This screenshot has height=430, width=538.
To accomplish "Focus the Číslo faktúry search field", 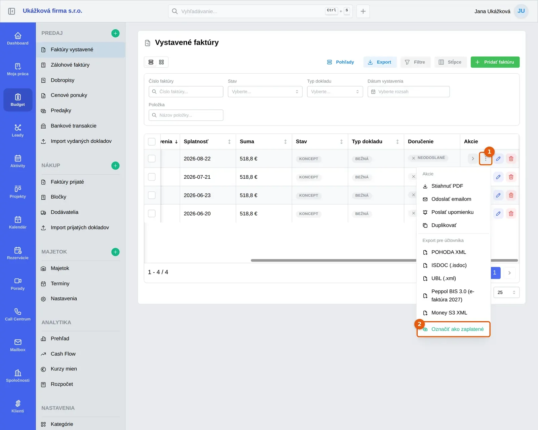I will 186,92.
